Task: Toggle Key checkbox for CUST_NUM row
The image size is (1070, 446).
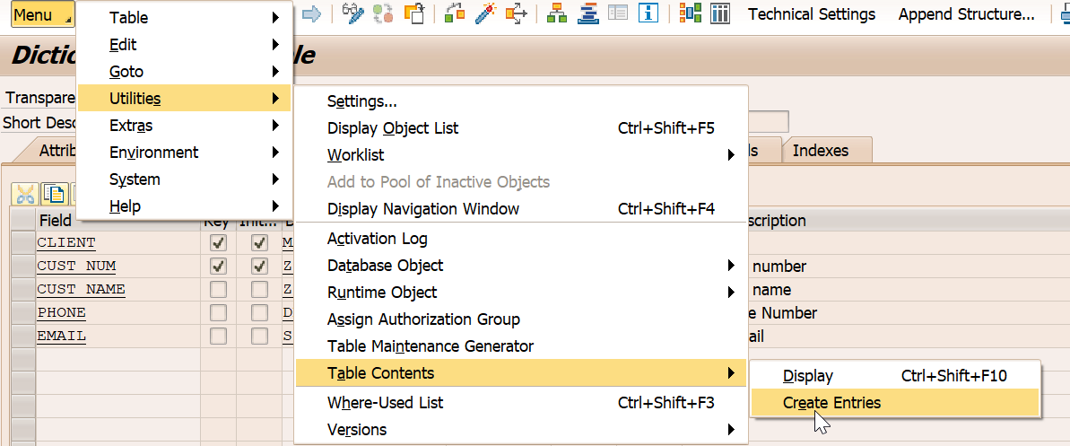Action: [x=218, y=266]
